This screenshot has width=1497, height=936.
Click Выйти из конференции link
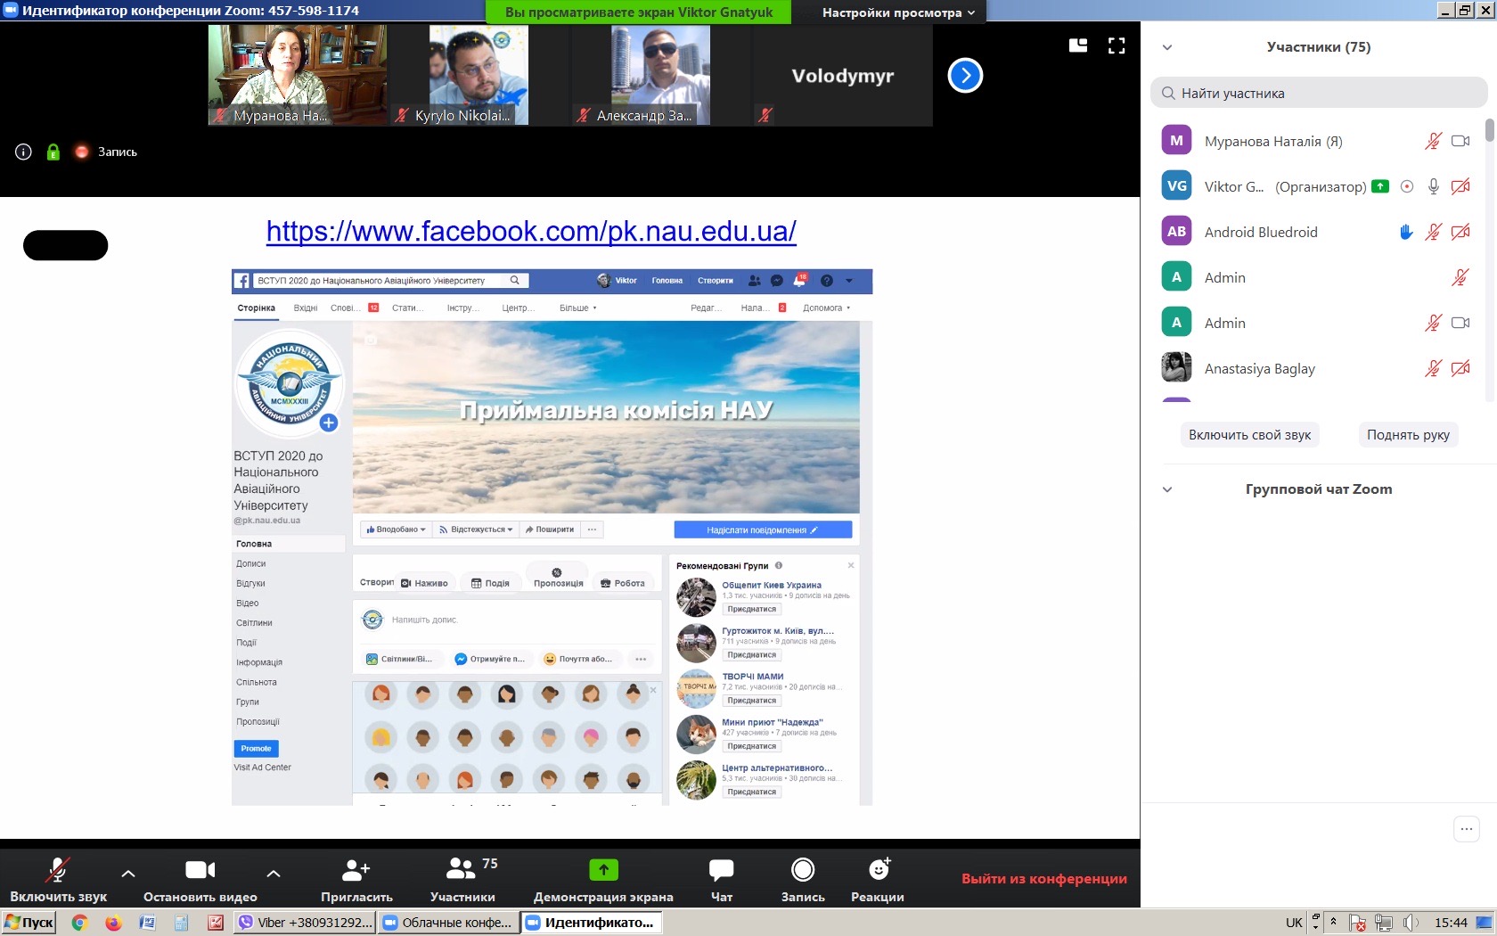[1043, 879]
